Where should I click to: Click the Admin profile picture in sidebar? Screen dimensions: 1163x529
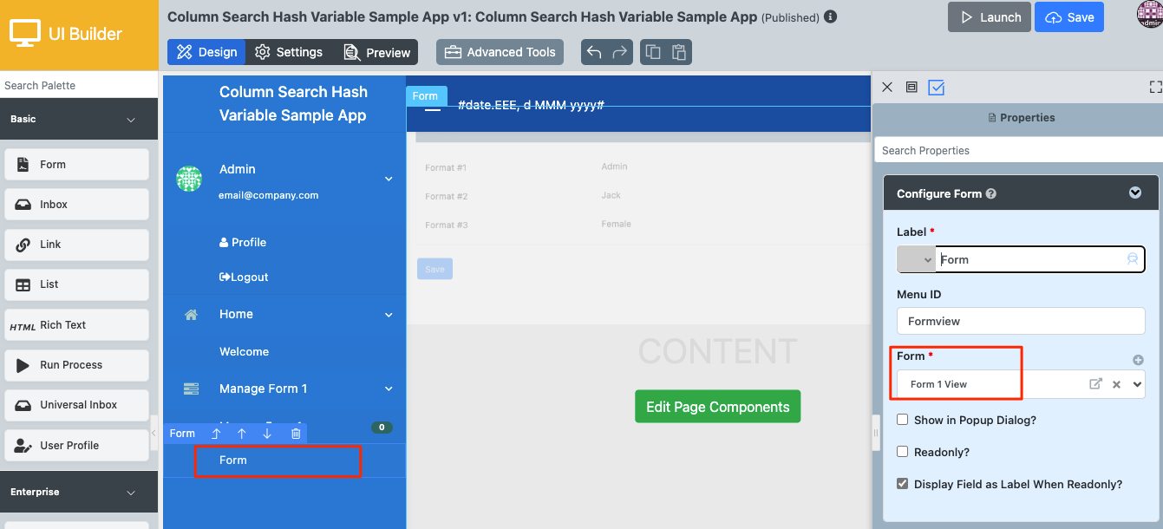189,179
